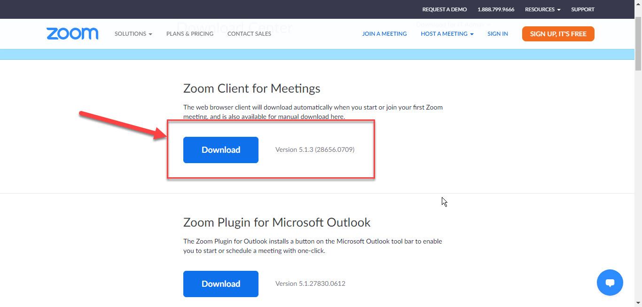
Task: Click Request a Demo link
Action: [x=445, y=9]
